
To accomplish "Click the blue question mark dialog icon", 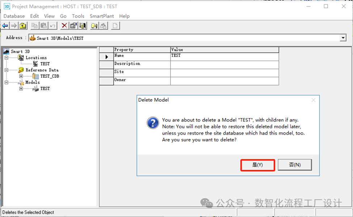I will click(x=153, y=123).
